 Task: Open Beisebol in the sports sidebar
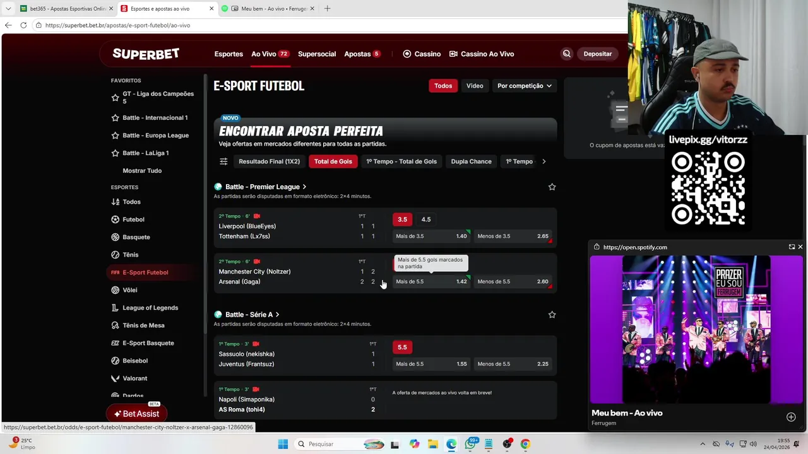point(135,361)
